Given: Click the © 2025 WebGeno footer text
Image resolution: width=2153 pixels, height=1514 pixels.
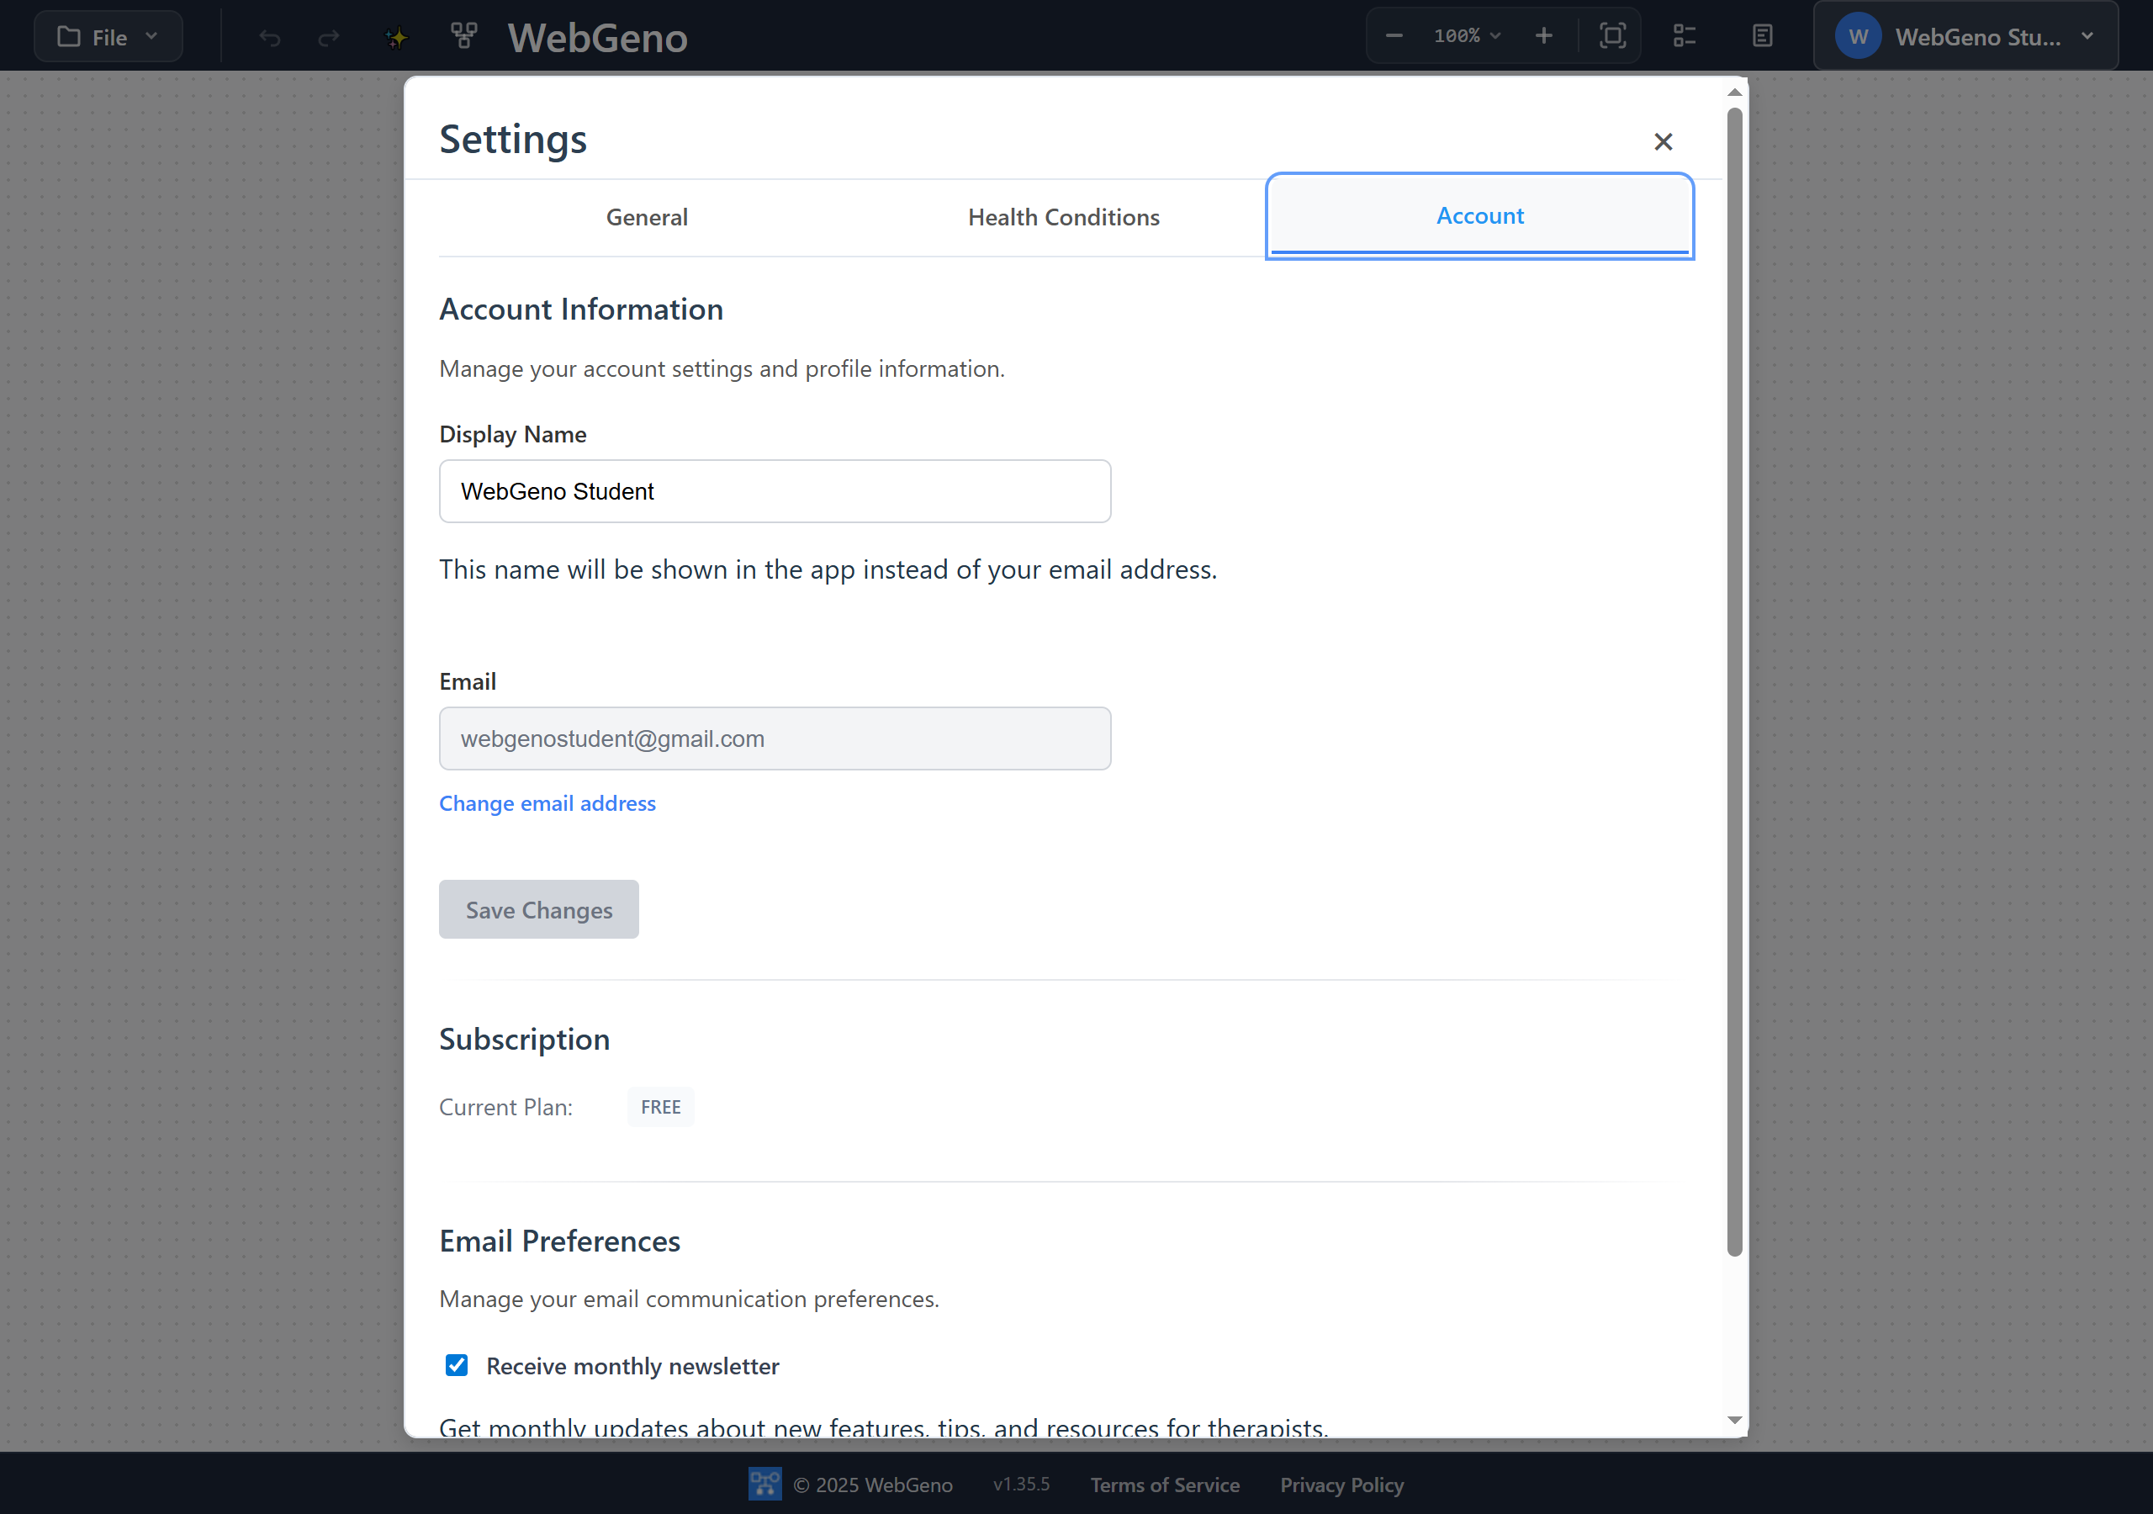Looking at the screenshot, I should 873,1484.
